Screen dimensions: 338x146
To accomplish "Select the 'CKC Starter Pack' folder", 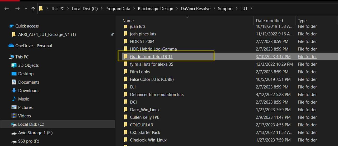I will coord(145,133).
